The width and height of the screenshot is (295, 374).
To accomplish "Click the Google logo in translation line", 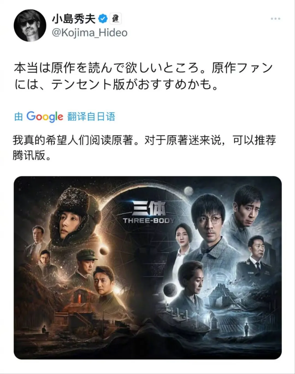I will pos(45,117).
